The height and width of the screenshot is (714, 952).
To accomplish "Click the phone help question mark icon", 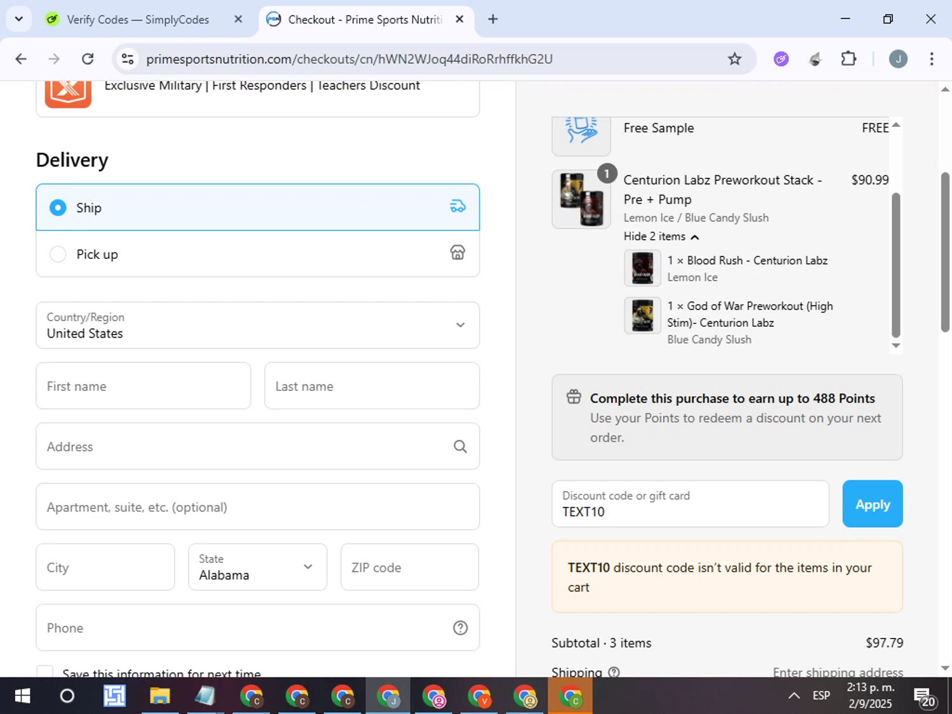I will (x=460, y=628).
